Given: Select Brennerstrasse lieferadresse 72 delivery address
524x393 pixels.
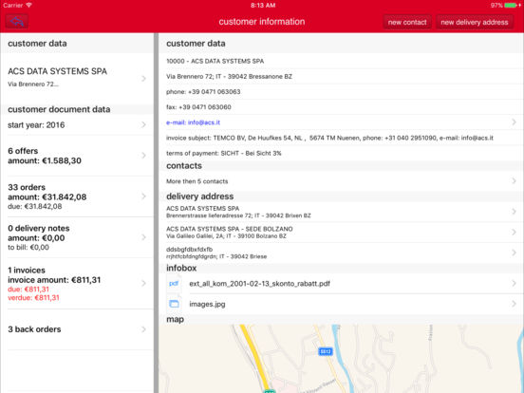Looking at the screenshot, I should point(341,212).
